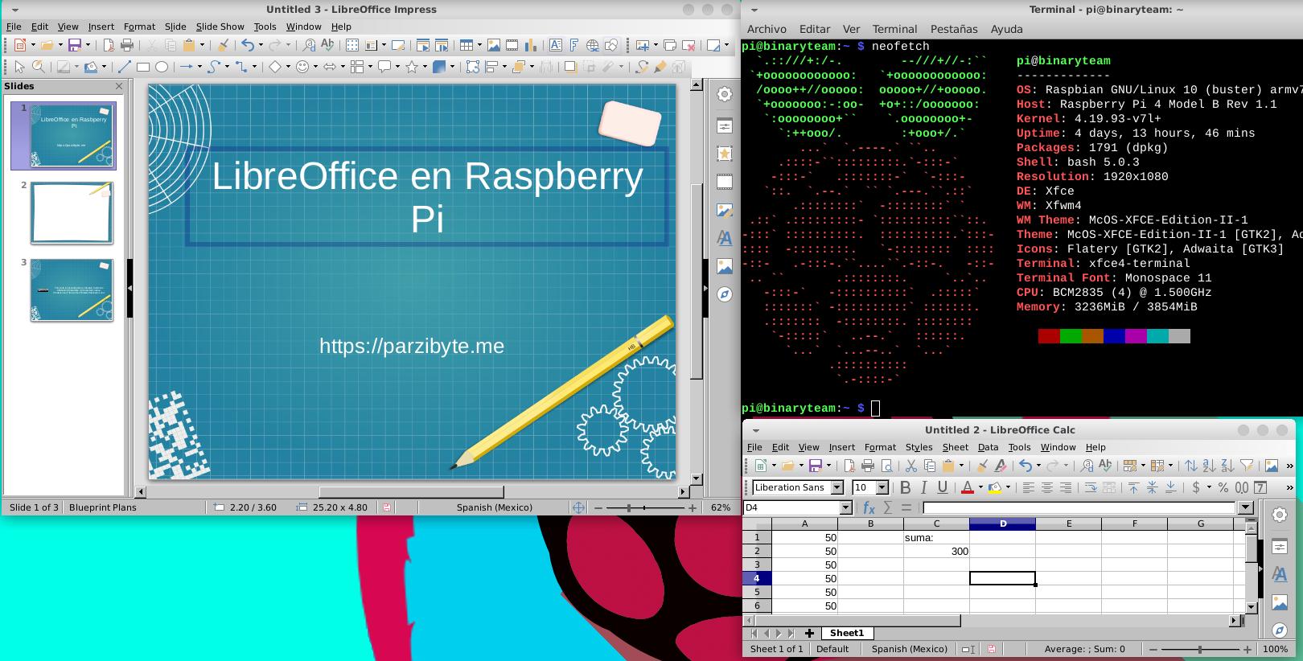Click Sort Ascending in the Calc toolbar
The width and height of the screenshot is (1303, 661).
tap(1209, 466)
